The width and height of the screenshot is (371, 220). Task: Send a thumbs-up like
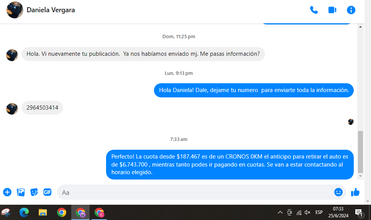click(355, 192)
